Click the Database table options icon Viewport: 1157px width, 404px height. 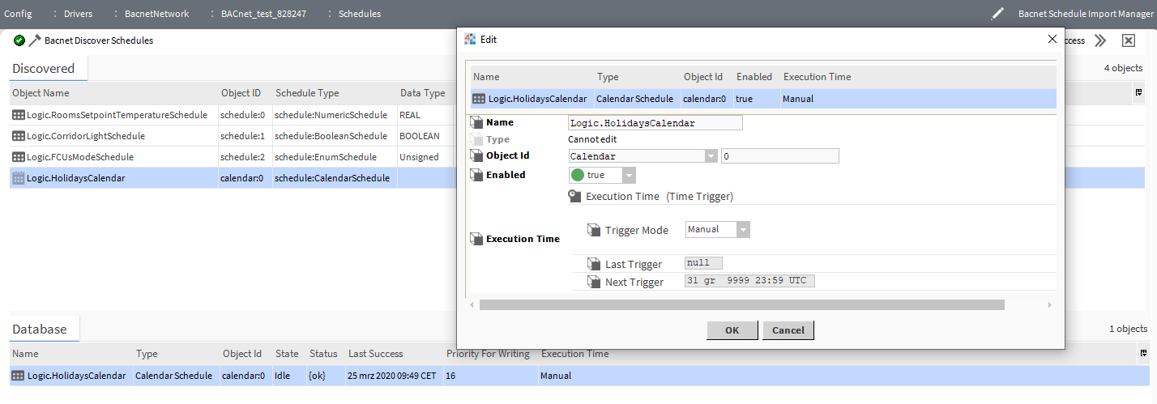click(1143, 354)
